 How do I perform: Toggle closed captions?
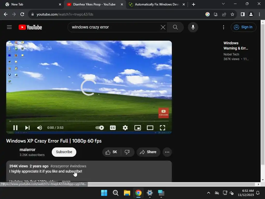(x=113, y=128)
